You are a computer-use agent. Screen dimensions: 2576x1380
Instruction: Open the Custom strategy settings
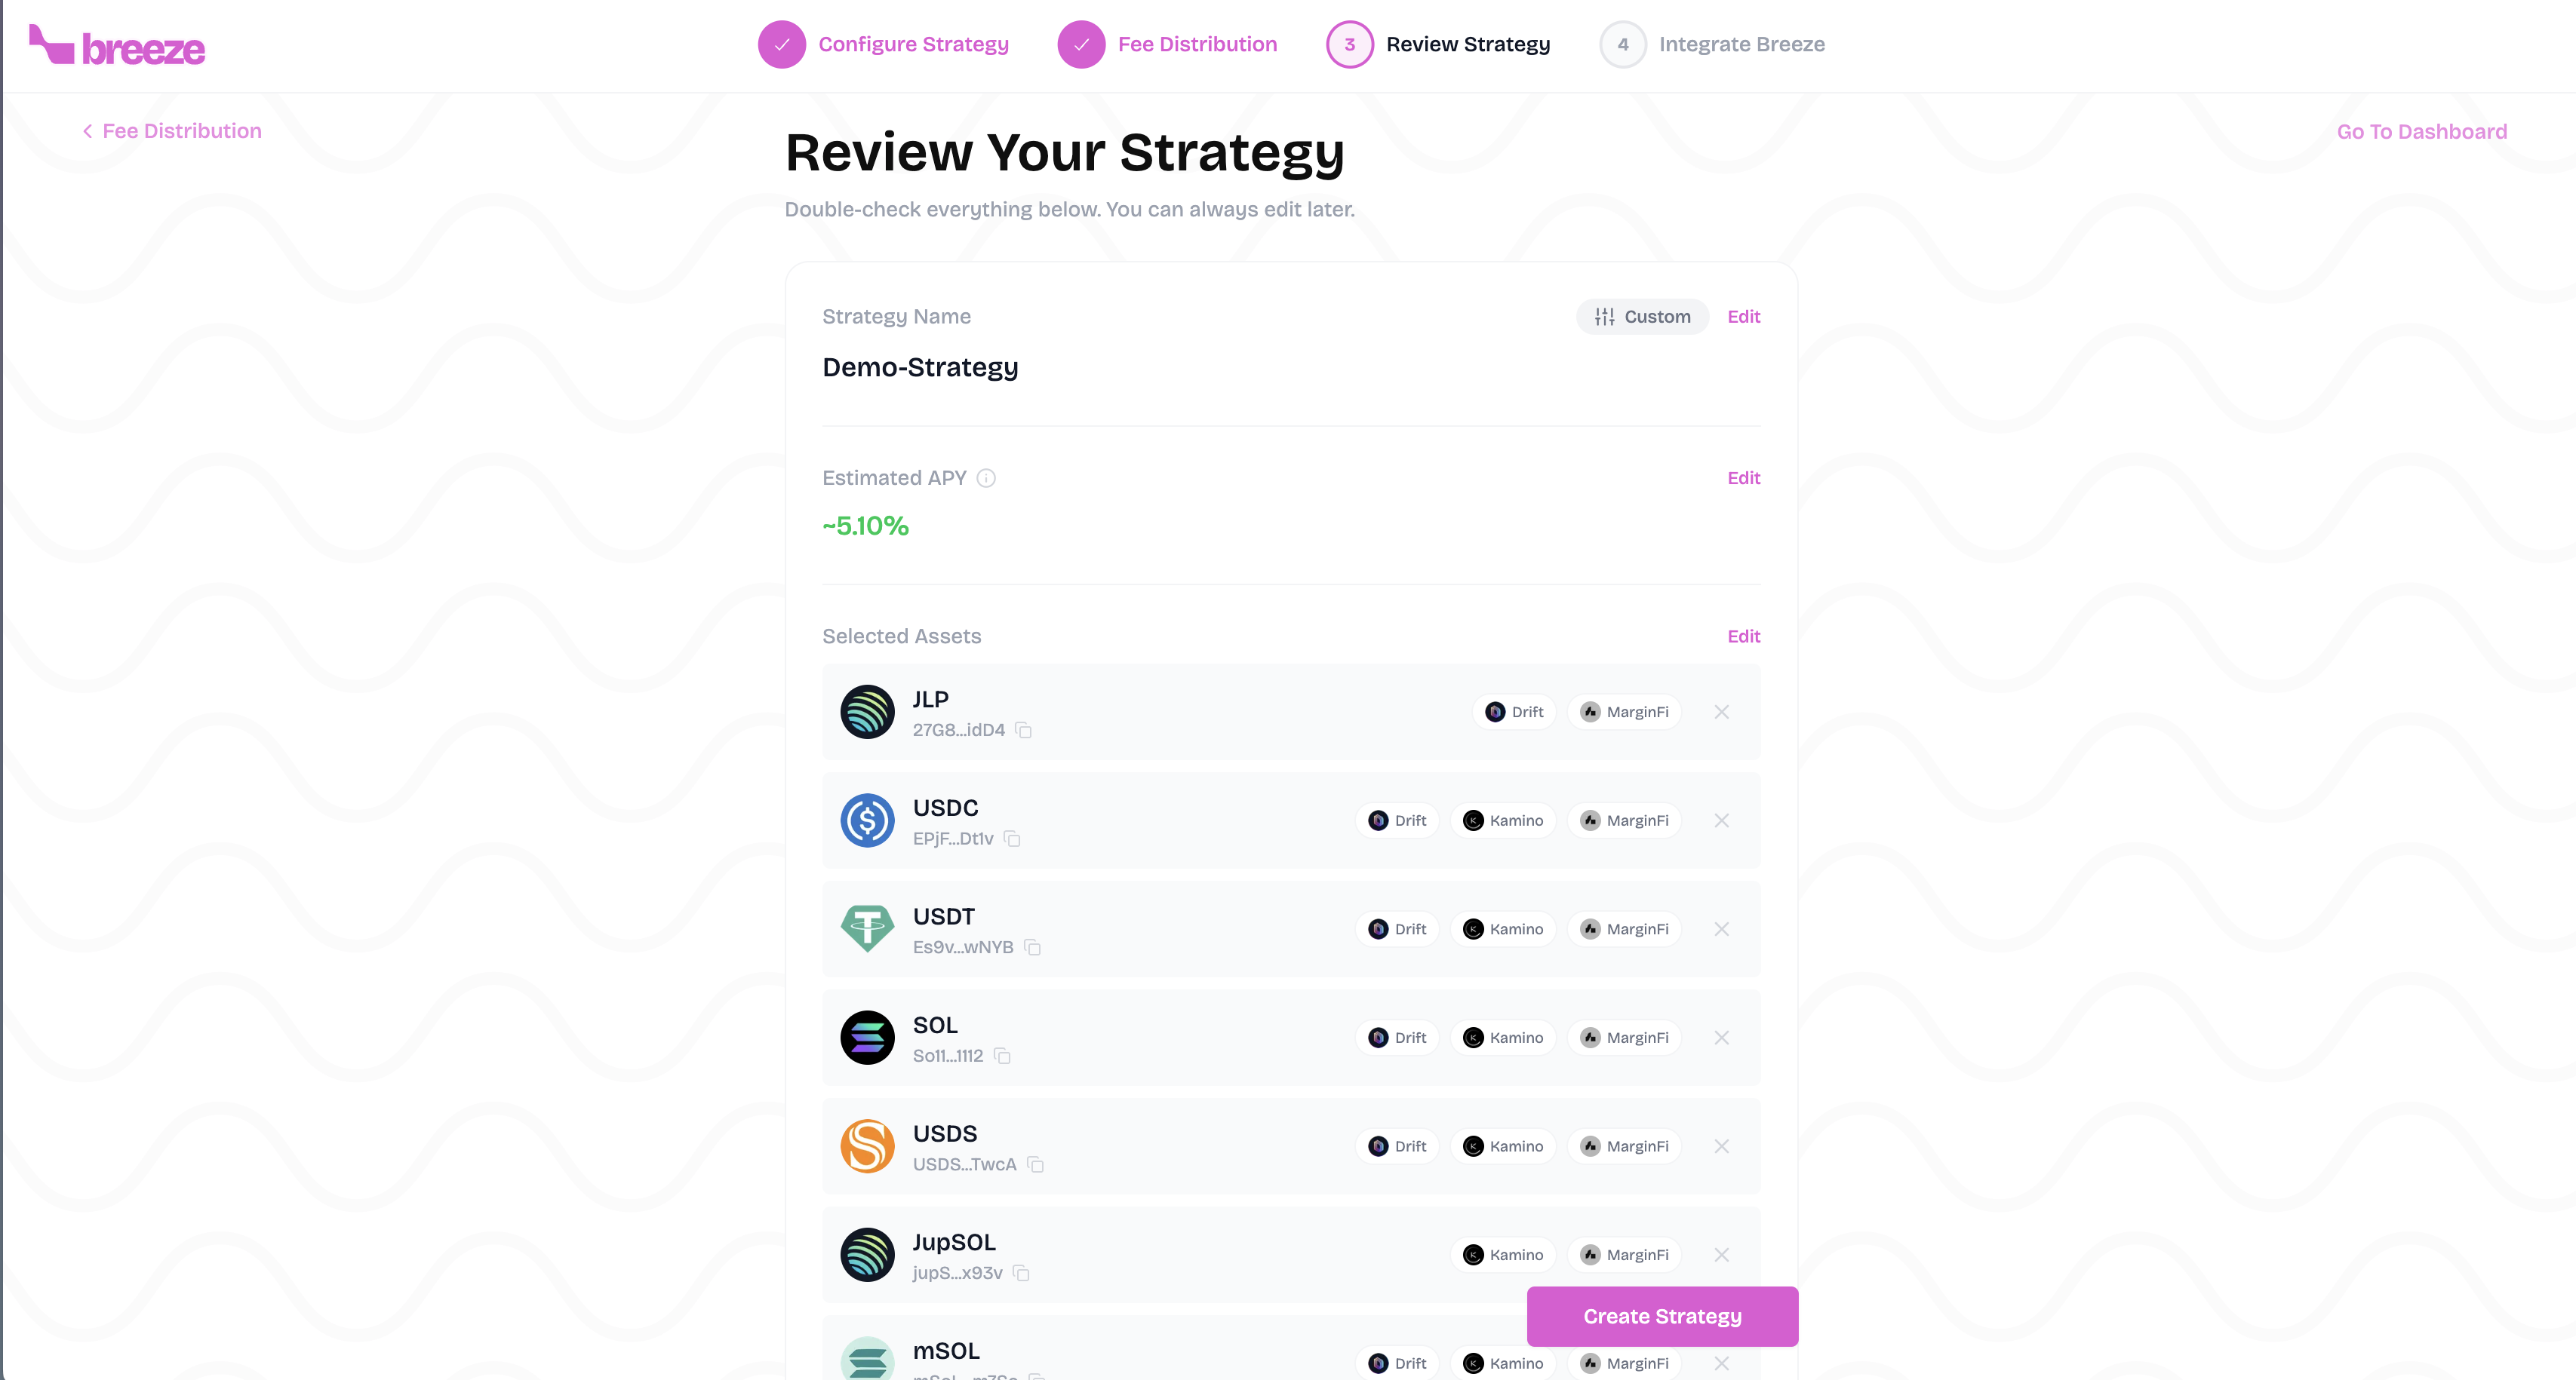(1642, 317)
